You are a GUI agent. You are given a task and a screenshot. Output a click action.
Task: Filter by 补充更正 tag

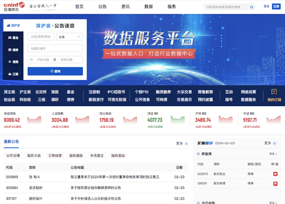[97, 156]
